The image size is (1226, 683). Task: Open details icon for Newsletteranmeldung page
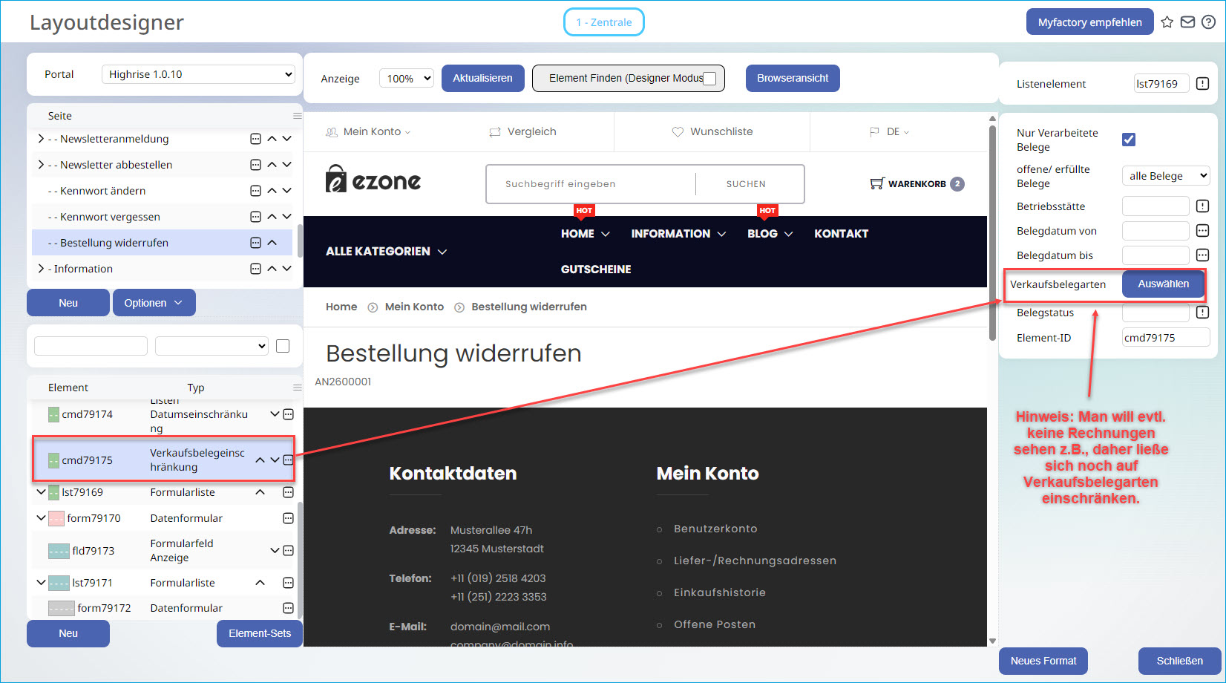pyautogui.click(x=255, y=139)
